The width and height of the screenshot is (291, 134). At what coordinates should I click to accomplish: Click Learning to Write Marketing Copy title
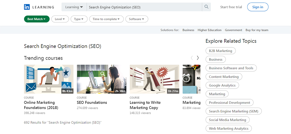[145, 105]
